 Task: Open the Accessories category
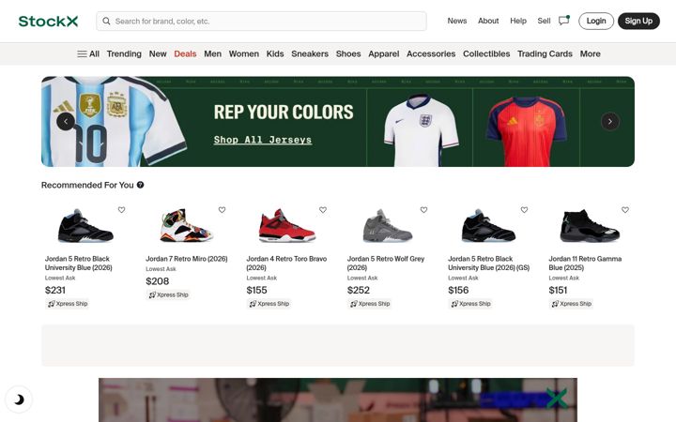pos(431,53)
